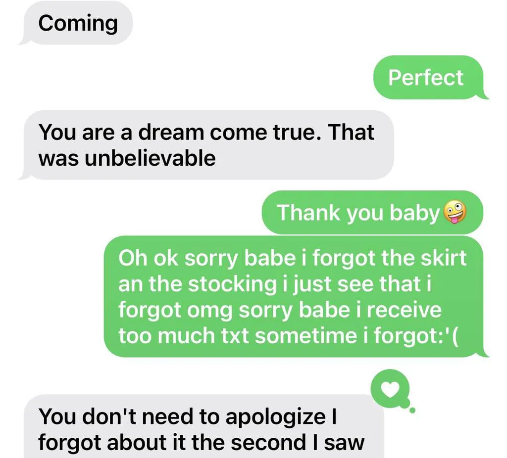Click the zany face emoji
This screenshot has width=507, height=458.
(455, 212)
